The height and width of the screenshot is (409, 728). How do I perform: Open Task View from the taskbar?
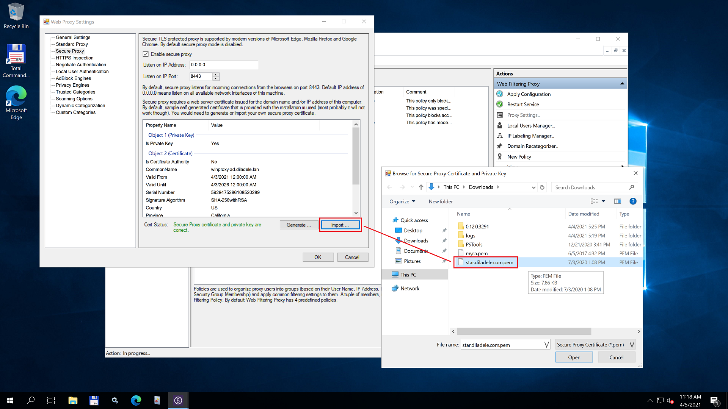51,400
